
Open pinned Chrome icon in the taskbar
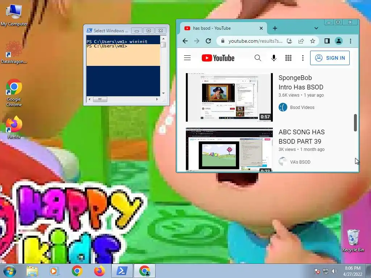(x=77, y=271)
